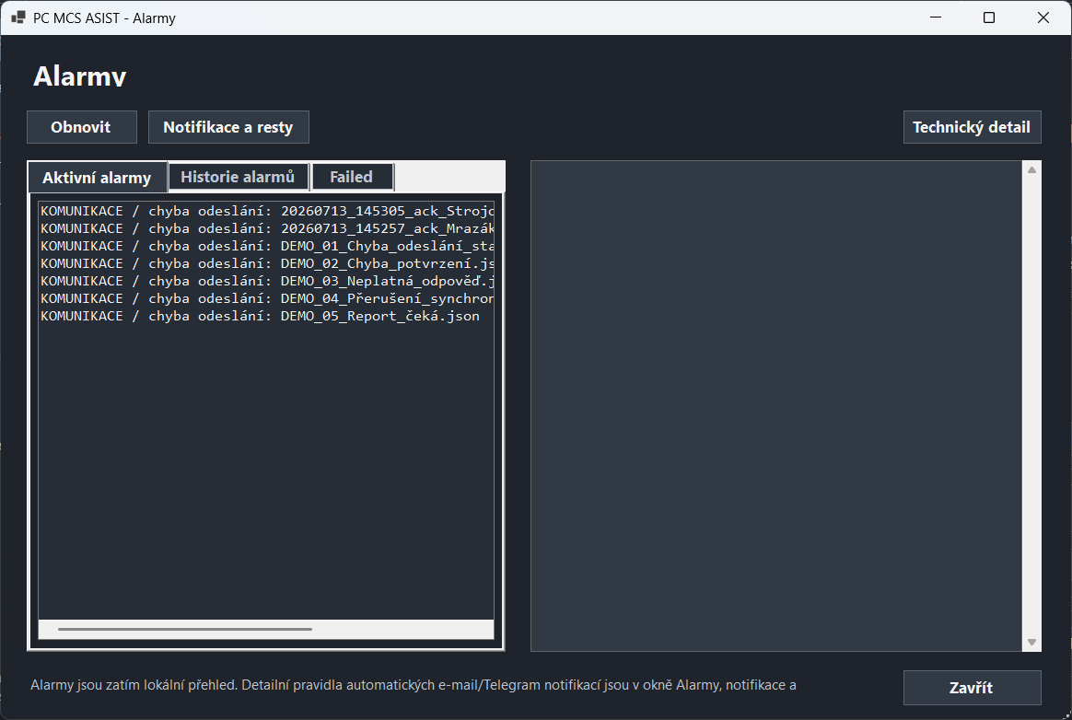
Task: Refresh alarms with the Obnovit button
Action: coord(81,127)
